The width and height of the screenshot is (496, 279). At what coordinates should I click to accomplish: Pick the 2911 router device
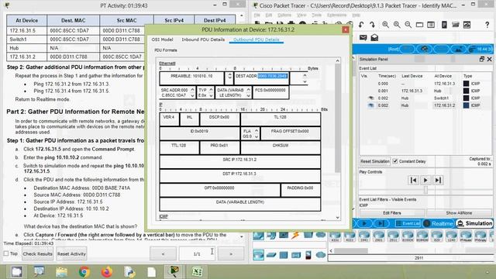393,236
